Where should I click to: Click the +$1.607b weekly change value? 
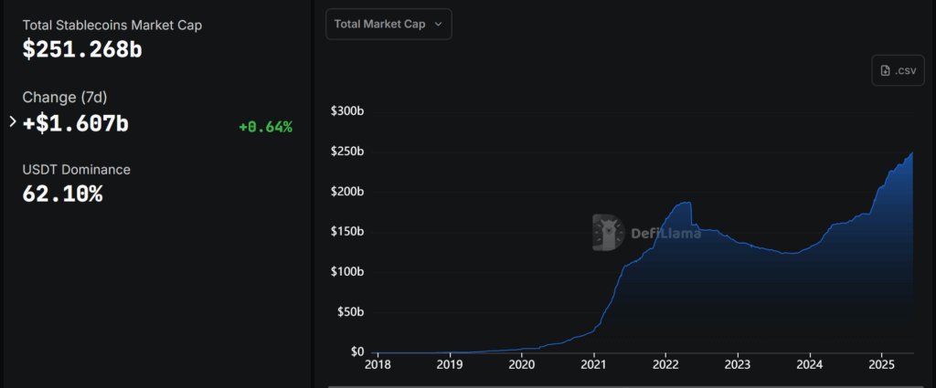click(76, 123)
